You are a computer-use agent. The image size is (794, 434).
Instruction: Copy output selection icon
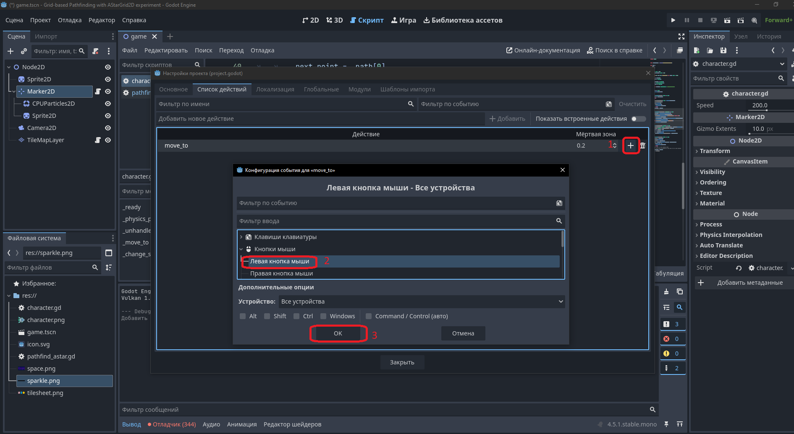[x=680, y=292]
